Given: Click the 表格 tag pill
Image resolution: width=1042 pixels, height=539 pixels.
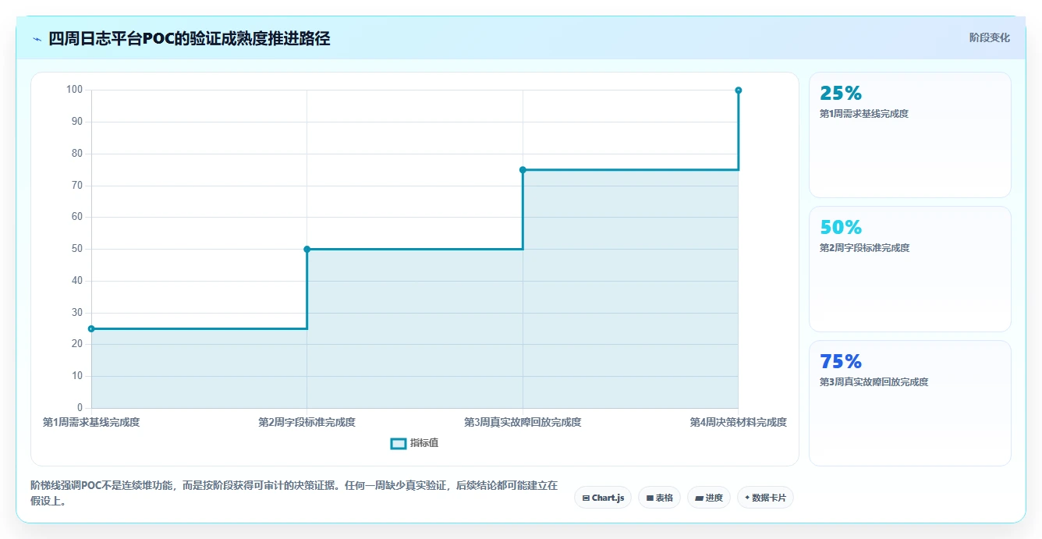Looking at the screenshot, I should (x=659, y=498).
